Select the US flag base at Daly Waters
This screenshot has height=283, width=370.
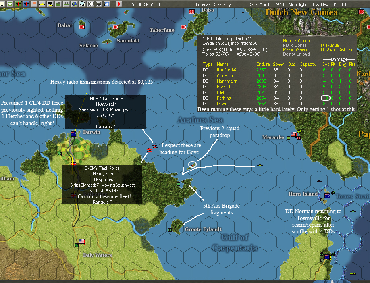click(82, 241)
